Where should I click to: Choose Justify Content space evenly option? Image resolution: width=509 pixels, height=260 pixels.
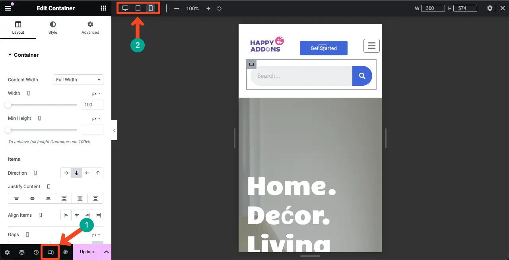(95, 198)
